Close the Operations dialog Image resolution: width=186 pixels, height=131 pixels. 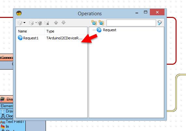point(157,12)
